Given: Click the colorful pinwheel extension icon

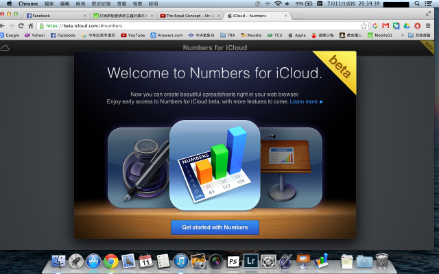Looking at the screenshot, I should pos(375,26).
